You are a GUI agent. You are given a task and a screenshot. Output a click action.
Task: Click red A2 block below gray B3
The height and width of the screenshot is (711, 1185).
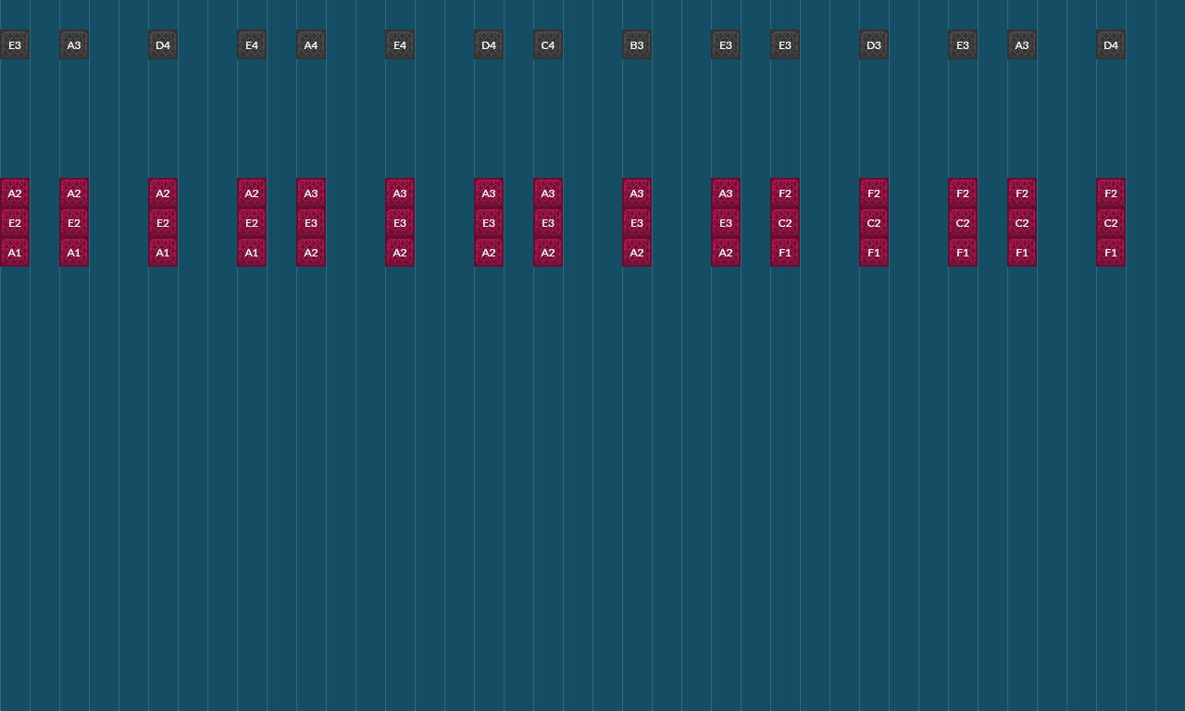637,253
